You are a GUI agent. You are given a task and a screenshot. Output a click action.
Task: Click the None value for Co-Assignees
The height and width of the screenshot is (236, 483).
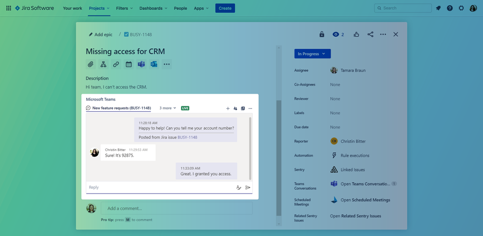(x=335, y=84)
